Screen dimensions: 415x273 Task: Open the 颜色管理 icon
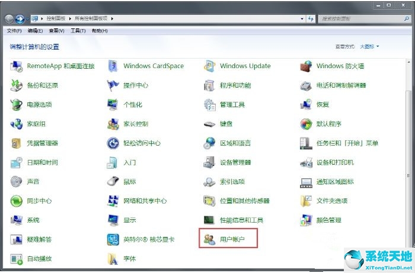[306, 220]
